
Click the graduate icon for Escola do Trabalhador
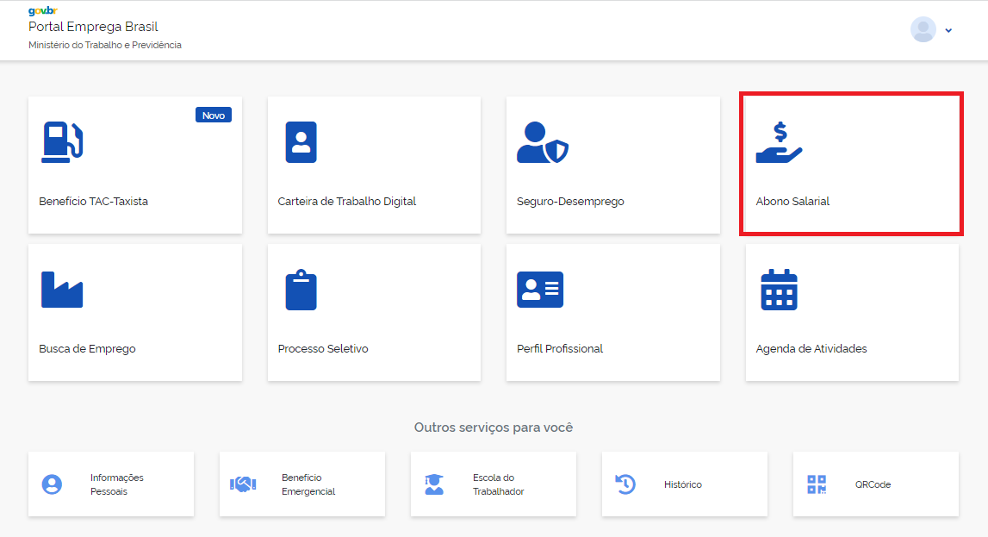[434, 484]
